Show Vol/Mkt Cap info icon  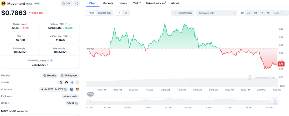70,36
